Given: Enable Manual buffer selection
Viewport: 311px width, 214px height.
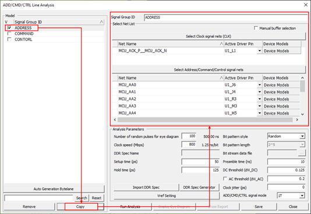Looking at the screenshot, I should [x=256, y=28].
